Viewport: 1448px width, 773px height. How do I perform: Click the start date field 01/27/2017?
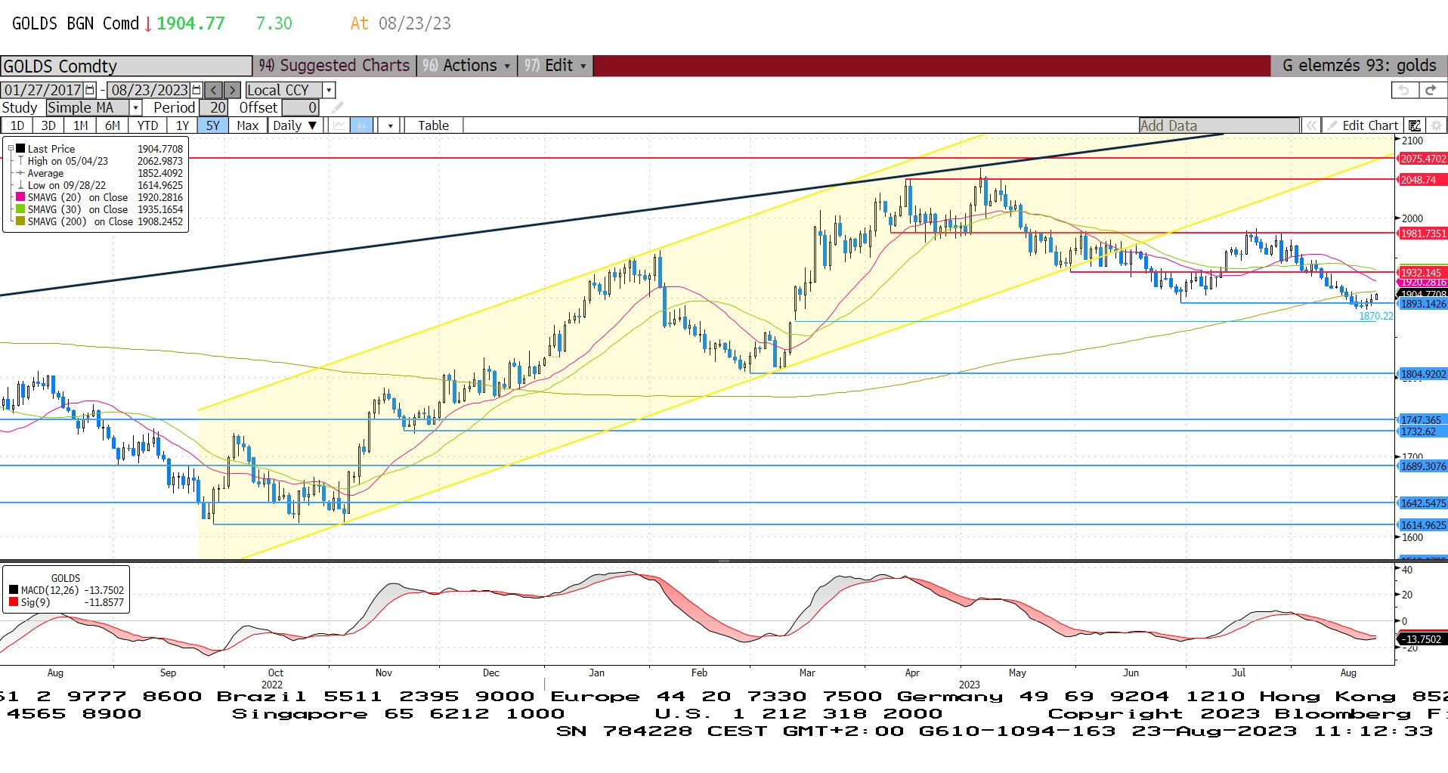pyautogui.click(x=43, y=90)
